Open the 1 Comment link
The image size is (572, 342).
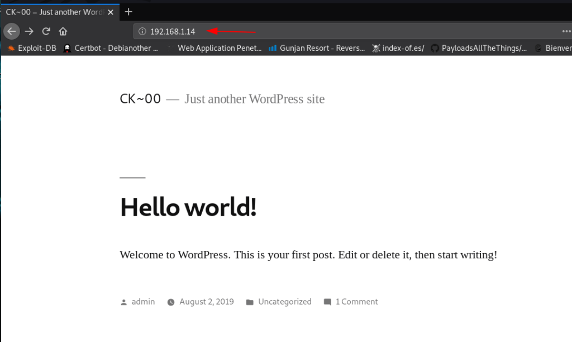[x=357, y=302]
